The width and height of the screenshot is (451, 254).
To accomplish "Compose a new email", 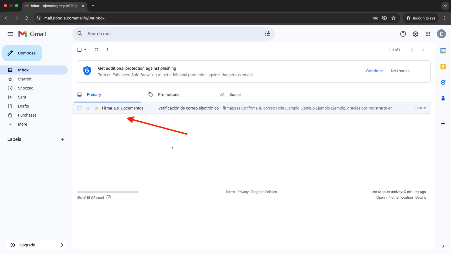I will click(22, 53).
